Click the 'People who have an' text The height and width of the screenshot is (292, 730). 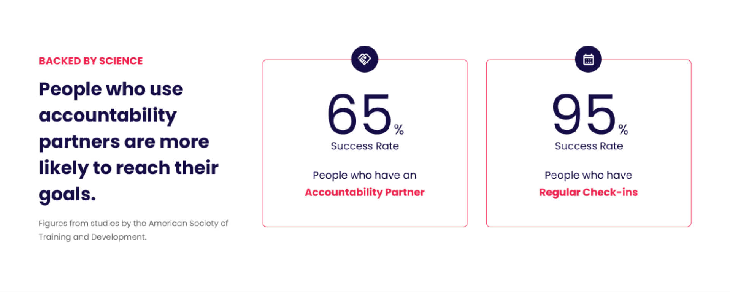click(x=364, y=175)
